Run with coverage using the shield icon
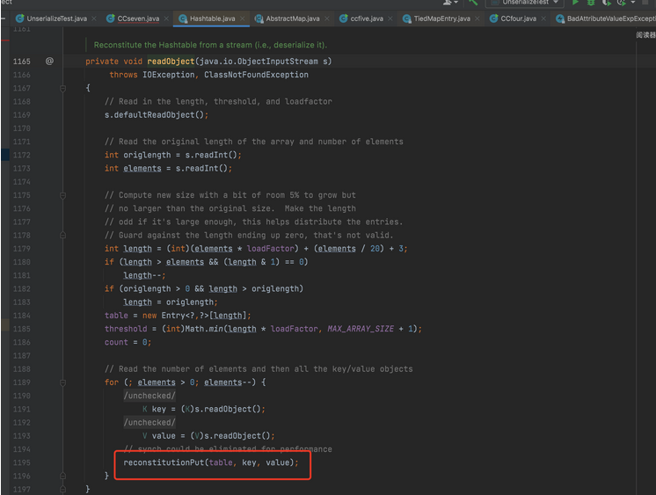This screenshot has height=495, width=656. (x=606, y=2)
